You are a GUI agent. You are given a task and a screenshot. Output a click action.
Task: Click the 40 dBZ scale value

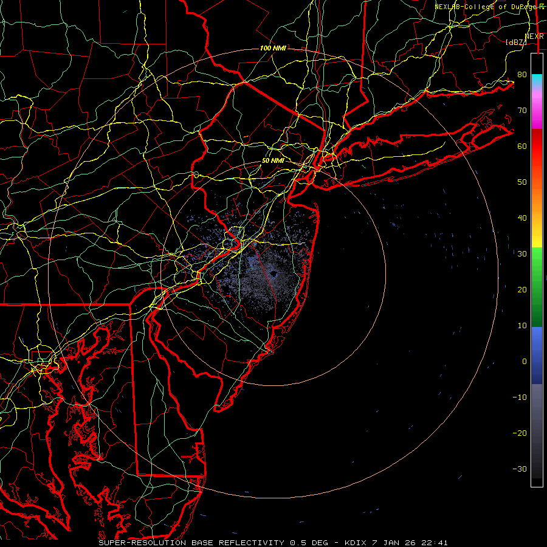coord(522,218)
